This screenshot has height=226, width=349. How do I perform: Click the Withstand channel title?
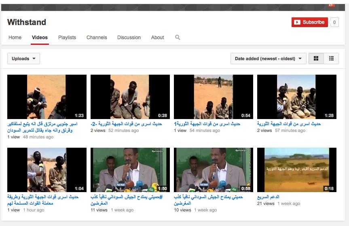(x=26, y=22)
